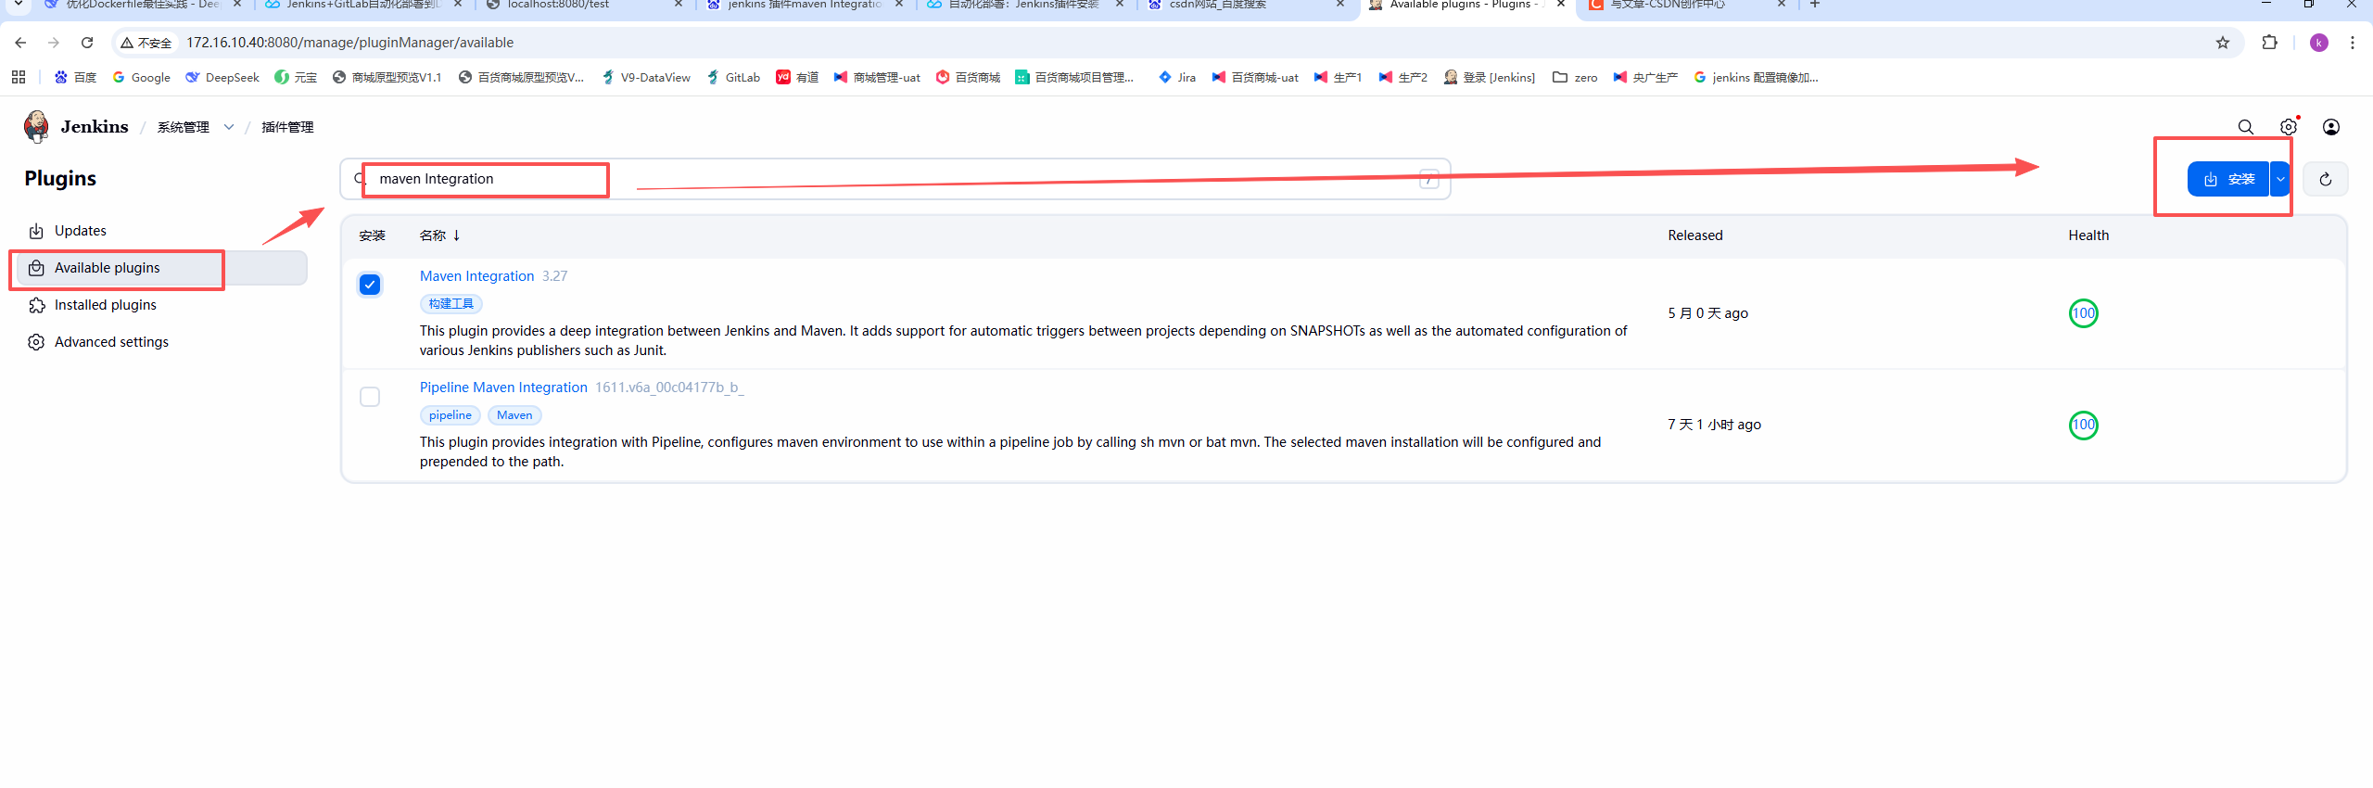2373x788 pixels.
Task: Open the user account profile icon
Action: (x=2331, y=127)
